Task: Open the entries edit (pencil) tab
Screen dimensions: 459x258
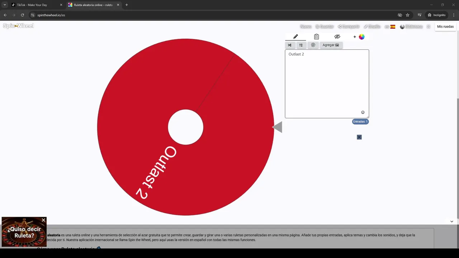Action: pyautogui.click(x=295, y=37)
